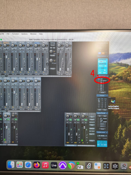The image size is (131, 175).
Task: Open the Options menu
Action: [24, 34]
